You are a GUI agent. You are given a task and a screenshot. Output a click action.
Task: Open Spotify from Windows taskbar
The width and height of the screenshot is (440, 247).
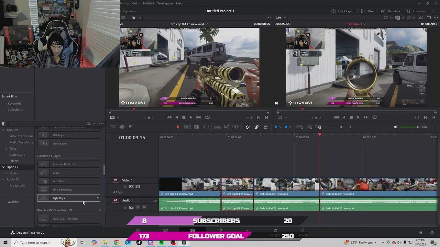(x=162, y=243)
